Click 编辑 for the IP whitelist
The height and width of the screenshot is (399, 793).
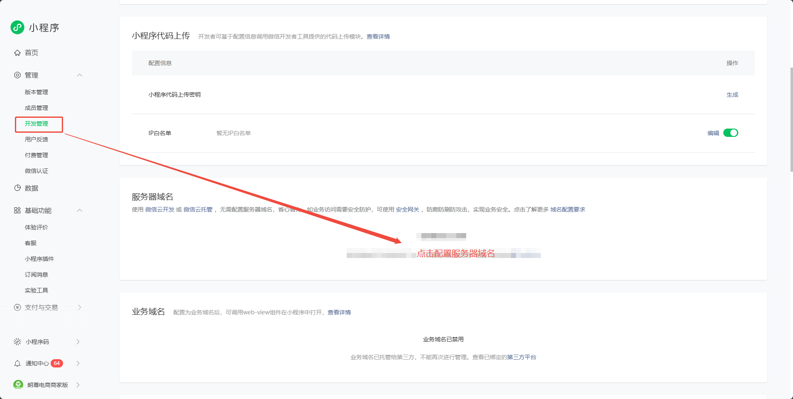[x=713, y=133]
